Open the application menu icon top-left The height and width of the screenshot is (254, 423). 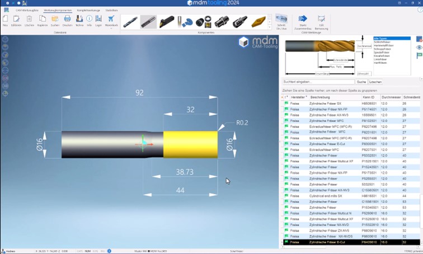[x=6, y=10]
